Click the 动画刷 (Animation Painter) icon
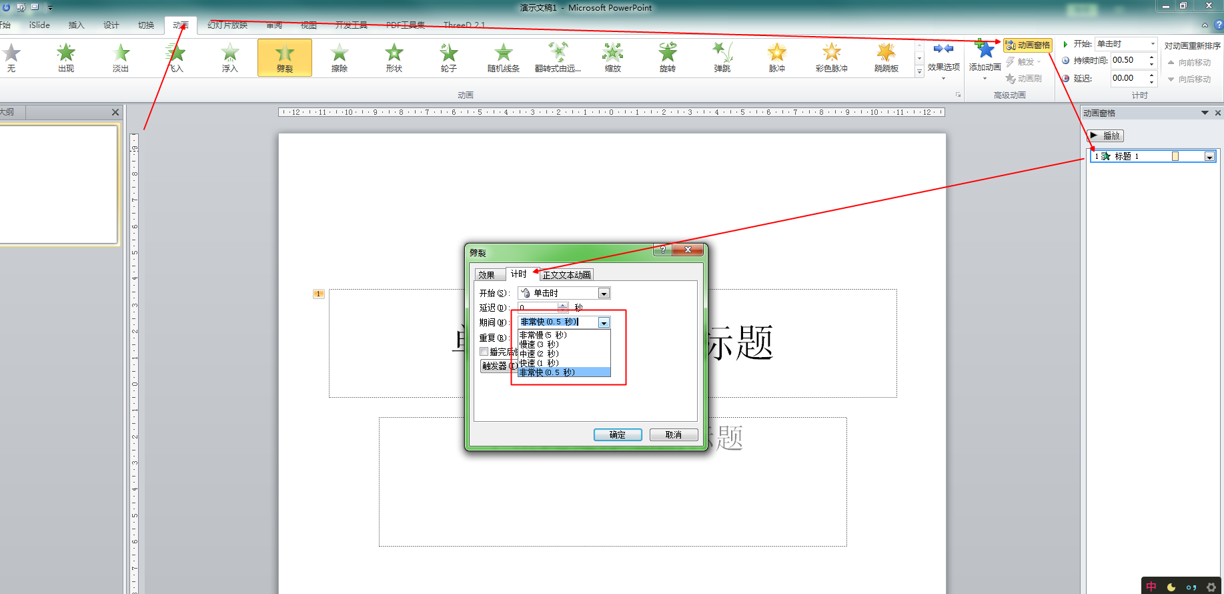 1011,78
